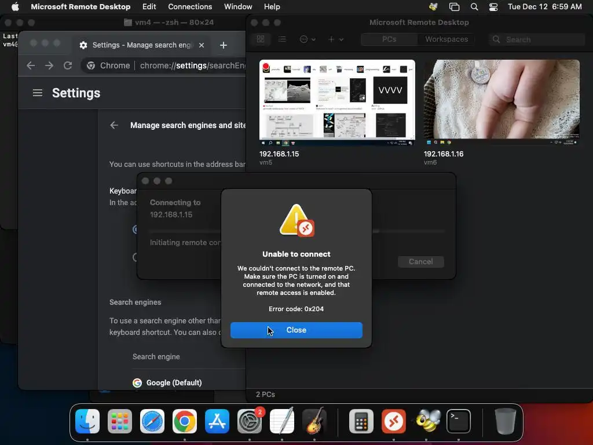The height and width of the screenshot is (445, 593).
Task: Open the Edit menu
Action: [149, 6]
